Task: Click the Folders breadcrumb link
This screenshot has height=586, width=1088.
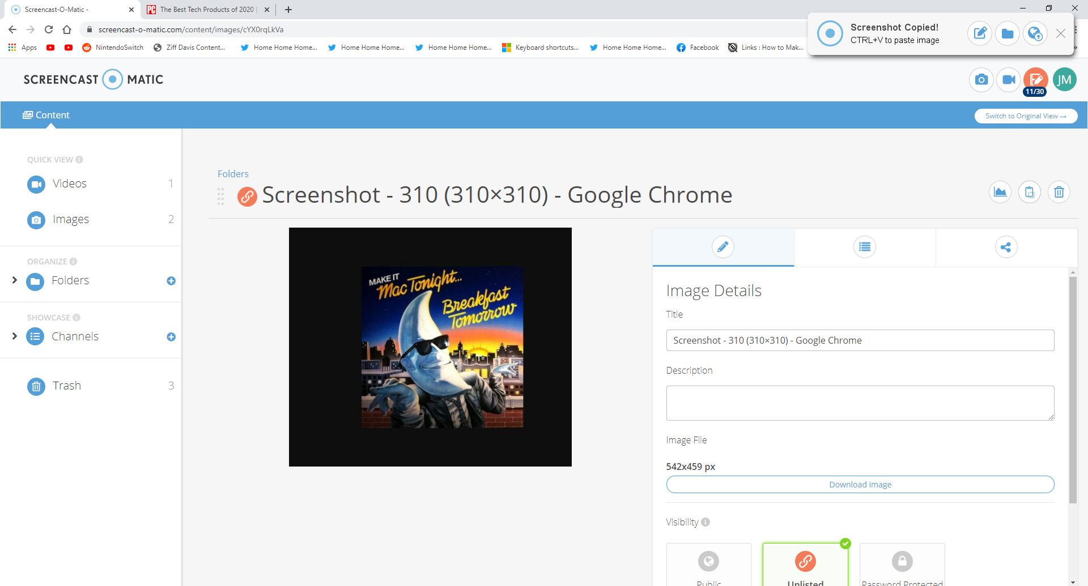Action: point(233,174)
